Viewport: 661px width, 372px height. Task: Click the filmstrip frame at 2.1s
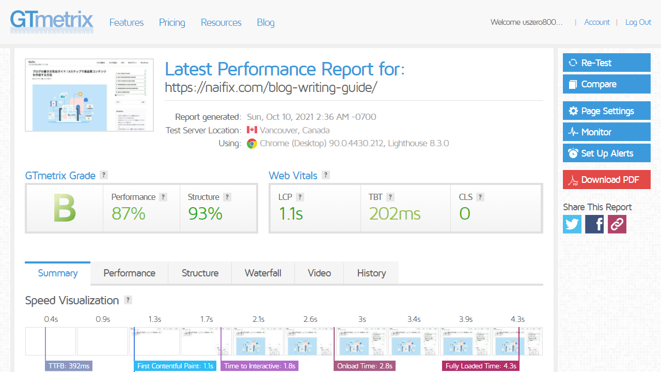[x=258, y=341]
